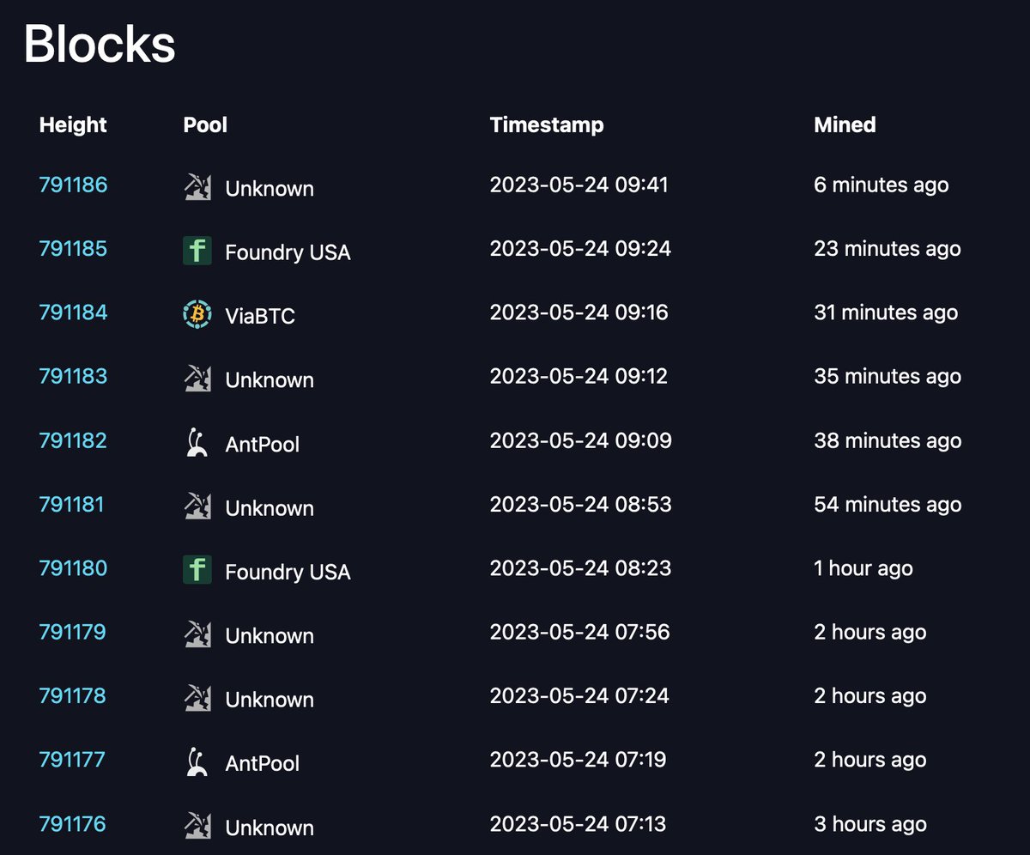Click the '38 minutes ago' mined value
This screenshot has width=1030, height=855.
tap(887, 441)
